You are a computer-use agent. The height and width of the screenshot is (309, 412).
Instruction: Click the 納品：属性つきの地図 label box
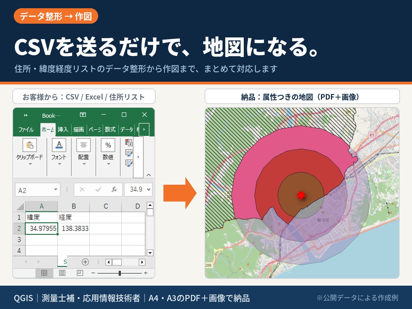pyautogui.click(x=302, y=96)
